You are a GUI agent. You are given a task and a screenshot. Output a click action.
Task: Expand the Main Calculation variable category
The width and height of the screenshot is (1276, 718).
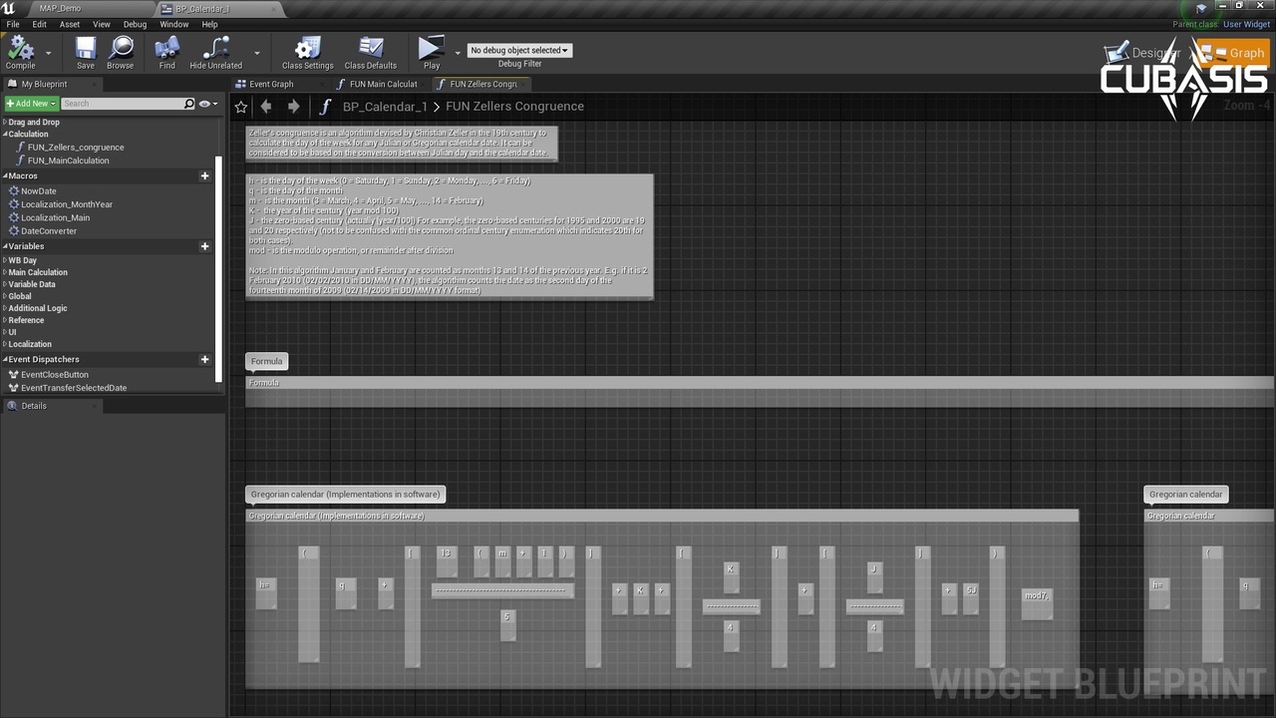(38, 272)
